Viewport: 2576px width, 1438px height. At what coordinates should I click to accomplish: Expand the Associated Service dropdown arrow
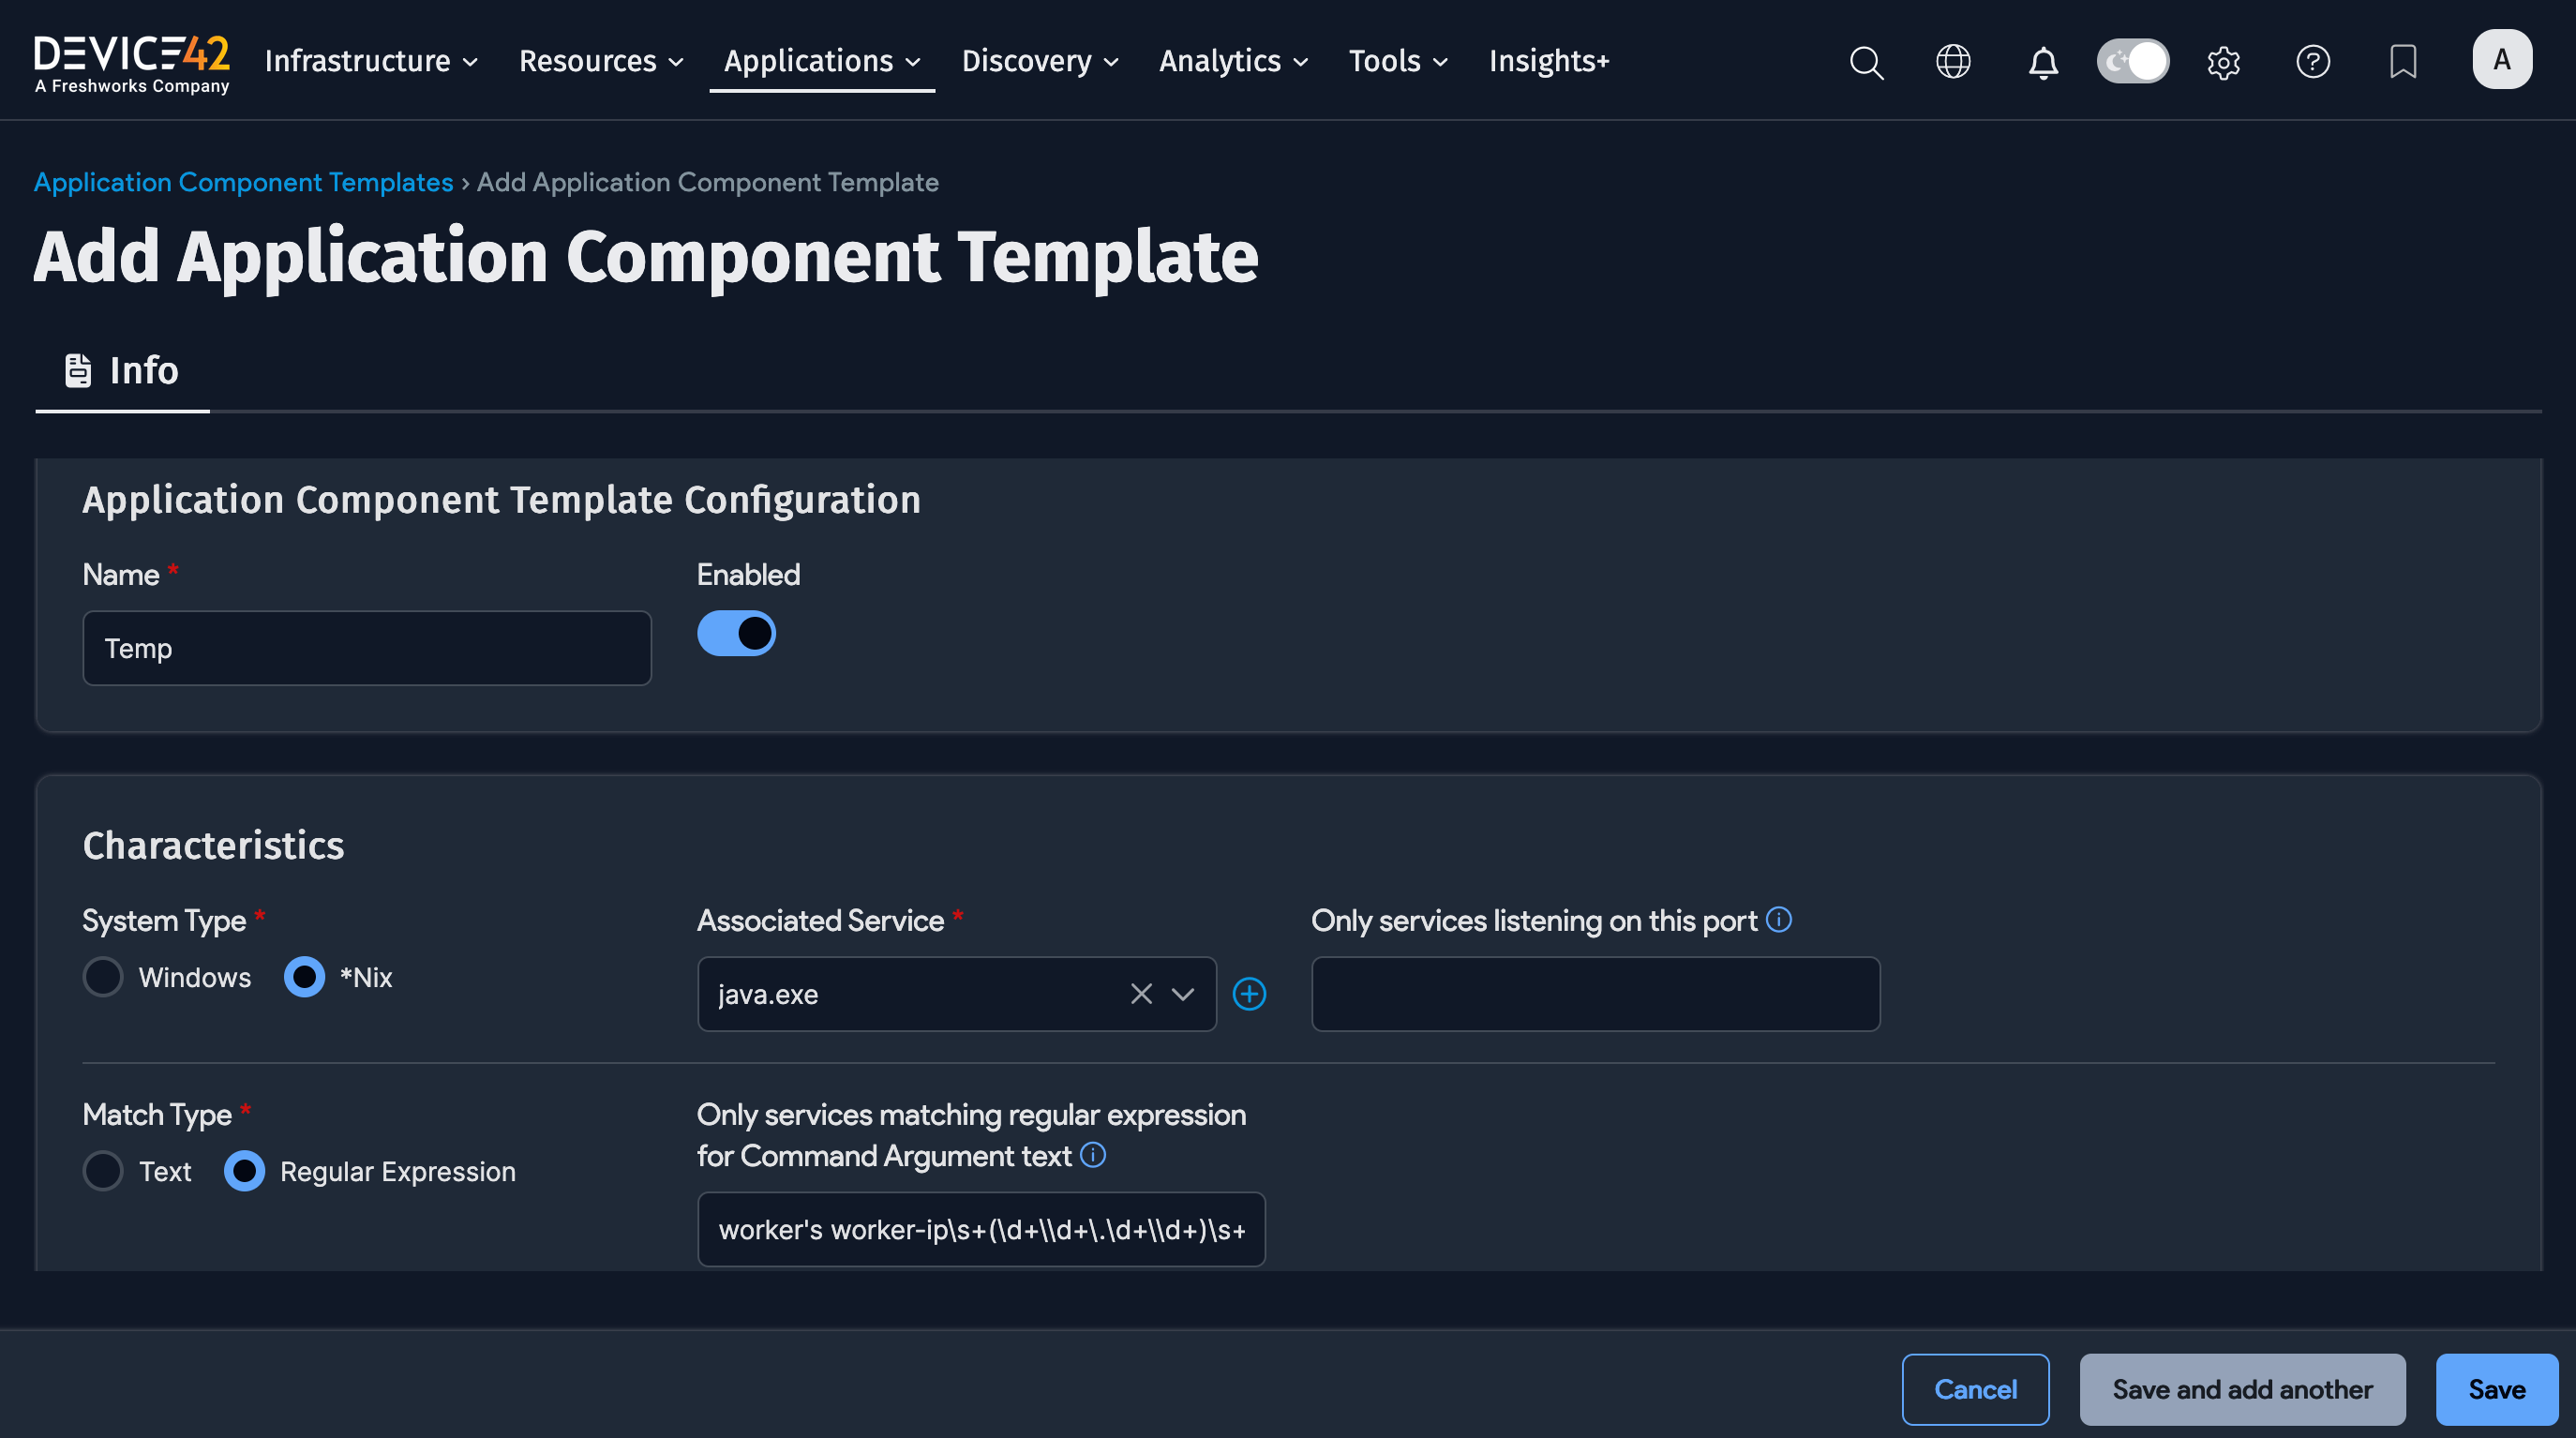click(x=1183, y=994)
